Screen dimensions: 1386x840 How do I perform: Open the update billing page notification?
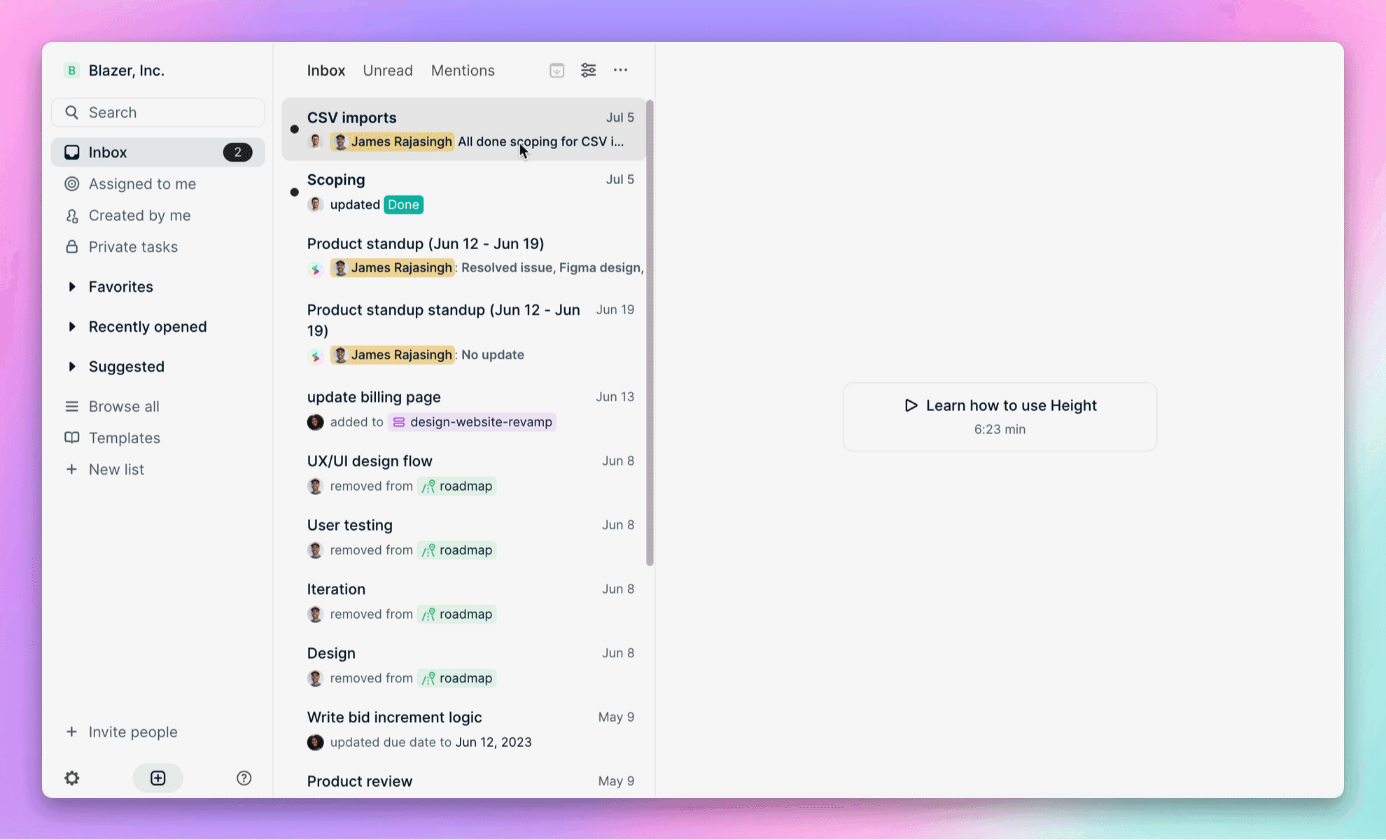point(464,409)
